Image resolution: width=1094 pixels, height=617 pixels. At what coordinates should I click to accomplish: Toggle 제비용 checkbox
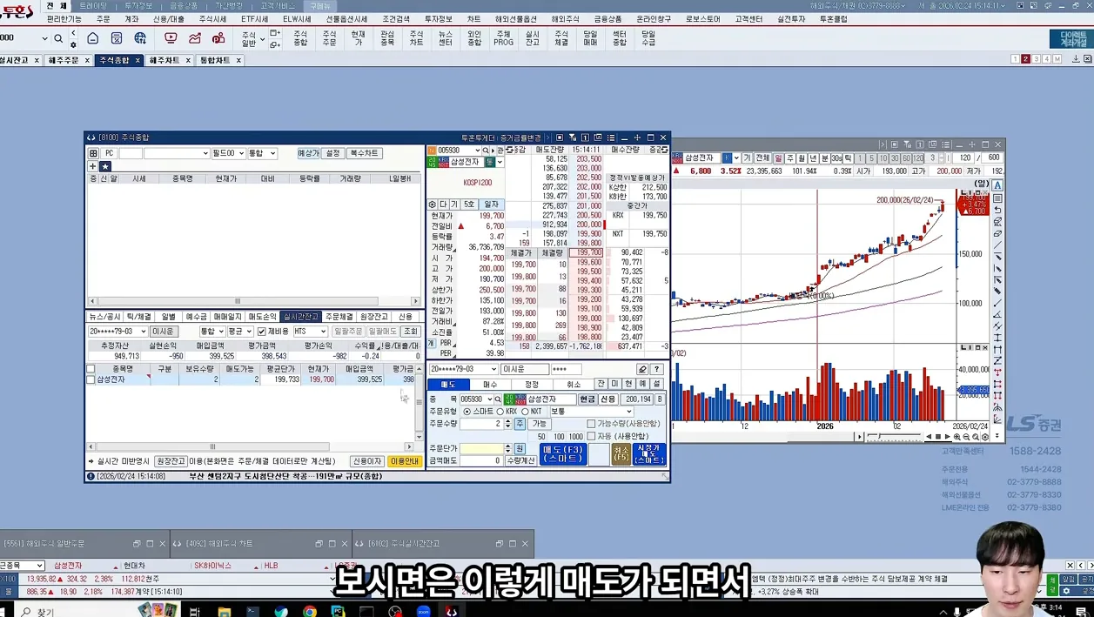(x=262, y=332)
